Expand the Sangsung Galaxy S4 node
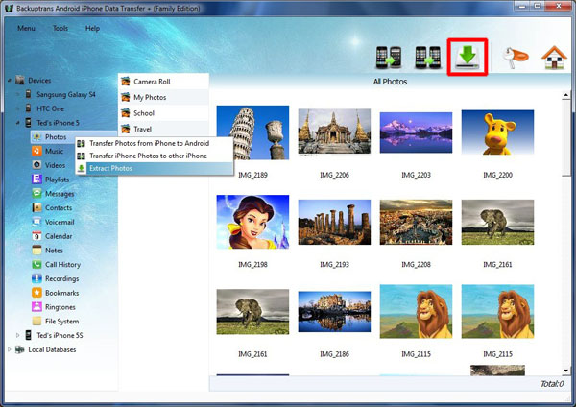The image size is (576, 407). click(17, 94)
